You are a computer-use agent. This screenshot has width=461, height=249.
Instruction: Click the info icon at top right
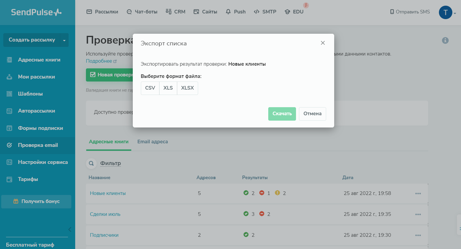445,40
